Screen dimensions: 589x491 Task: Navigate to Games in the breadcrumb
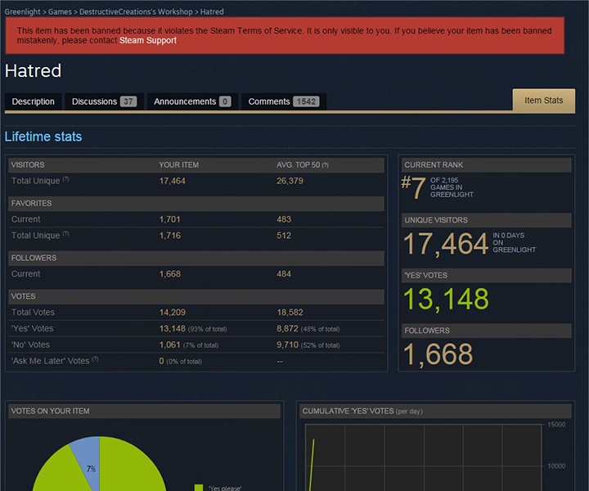[x=57, y=12]
